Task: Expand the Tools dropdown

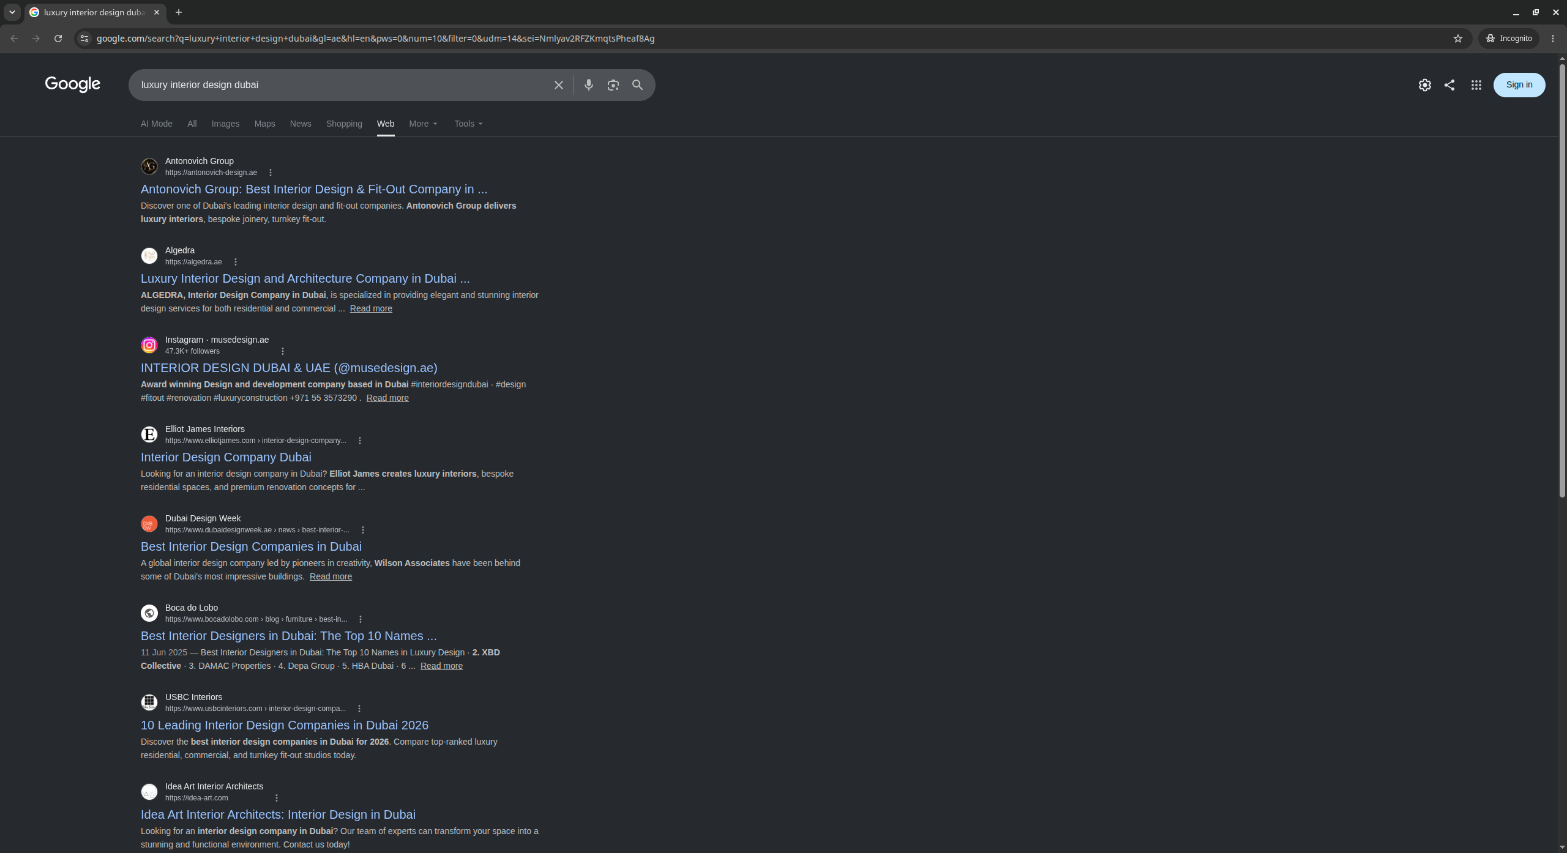Action: pyautogui.click(x=469, y=124)
